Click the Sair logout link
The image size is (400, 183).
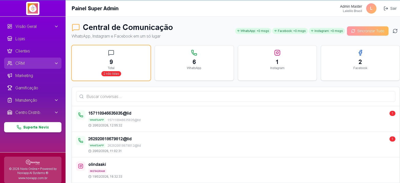click(390, 8)
